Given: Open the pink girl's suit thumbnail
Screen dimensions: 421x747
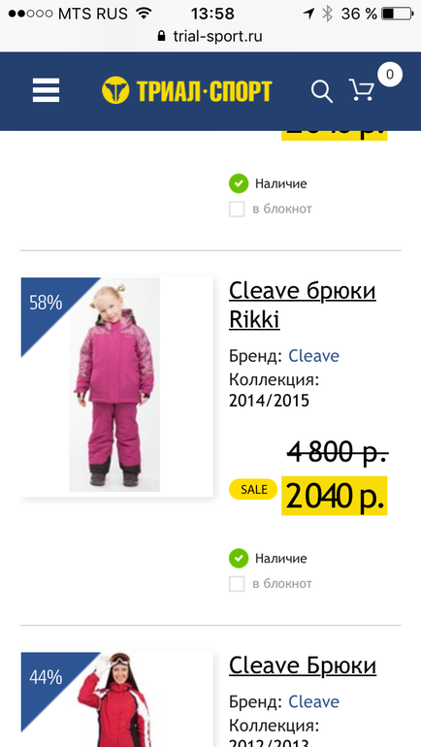Looking at the screenshot, I should coord(117,387).
